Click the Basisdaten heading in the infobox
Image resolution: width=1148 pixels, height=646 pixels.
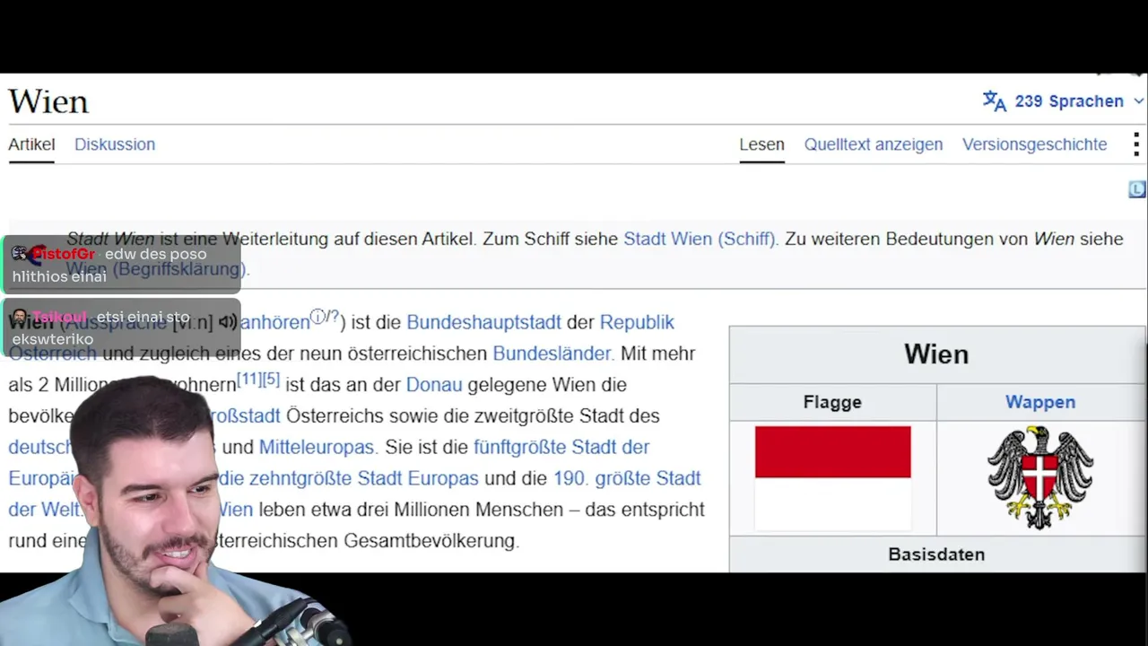pos(936,554)
